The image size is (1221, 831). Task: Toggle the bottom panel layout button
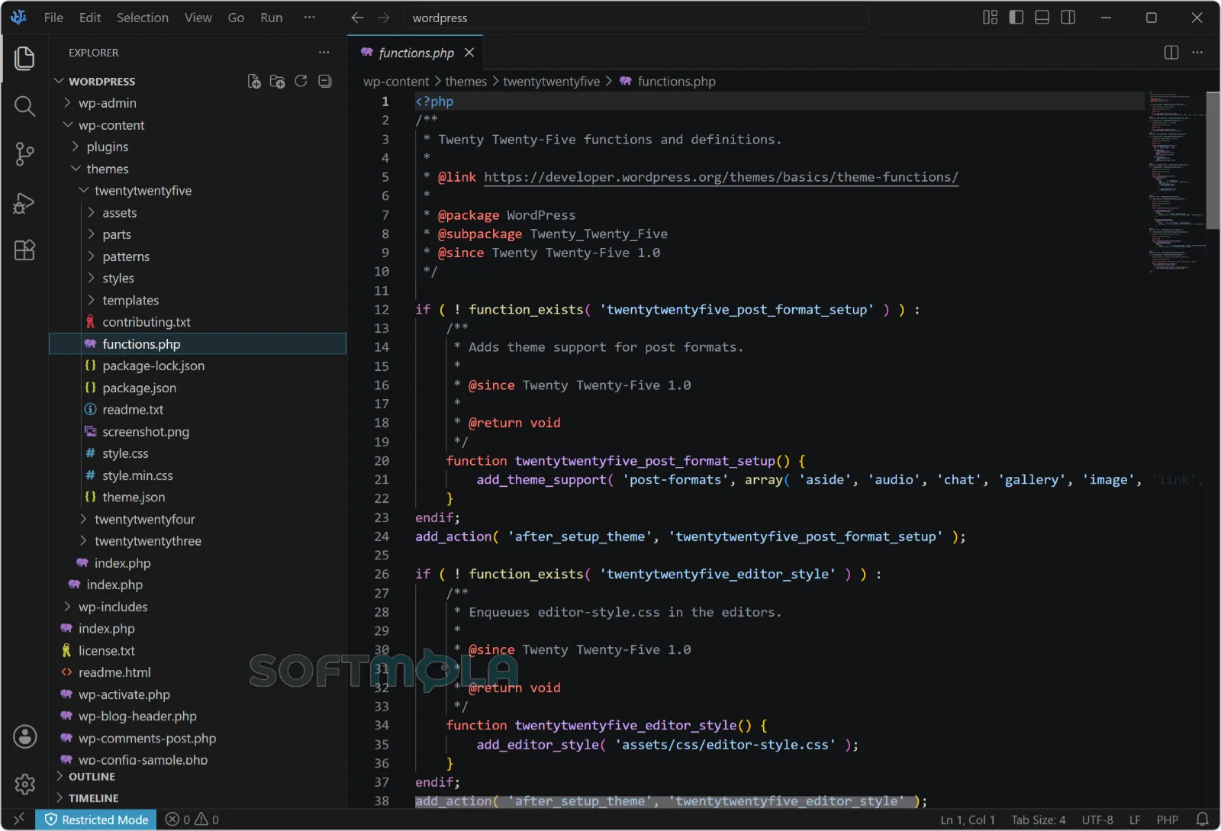point(1042,17)
